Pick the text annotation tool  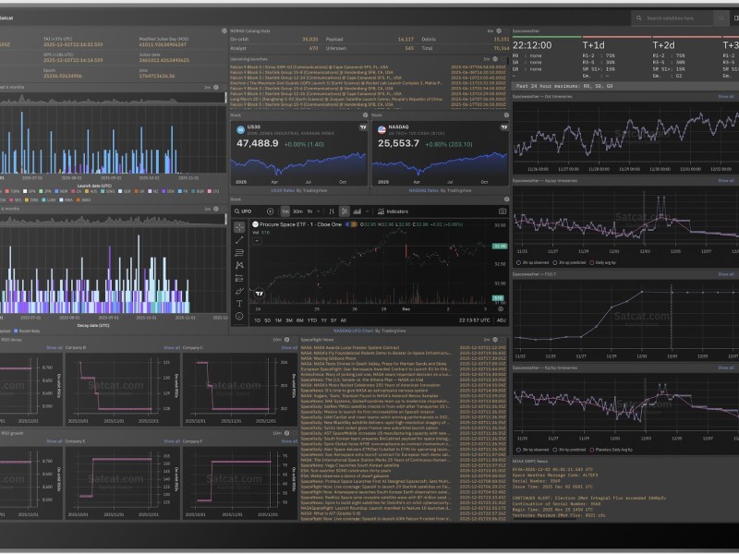point(239,303)
